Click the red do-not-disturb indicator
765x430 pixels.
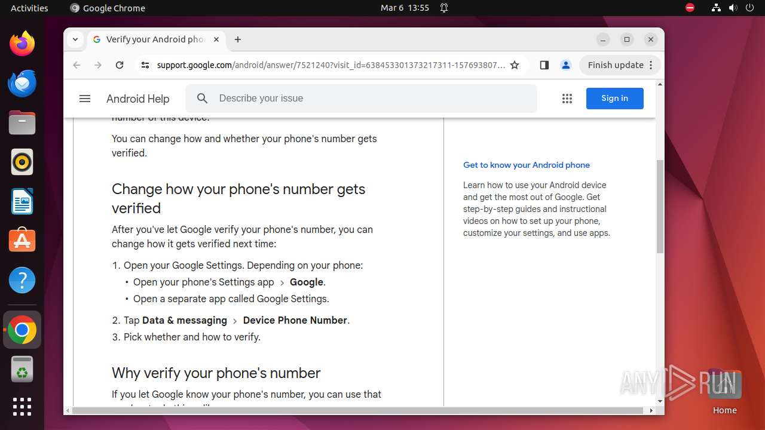point(690,8)
